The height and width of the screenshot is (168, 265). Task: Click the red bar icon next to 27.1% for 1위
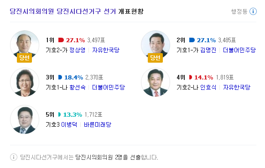click(61, 40)
